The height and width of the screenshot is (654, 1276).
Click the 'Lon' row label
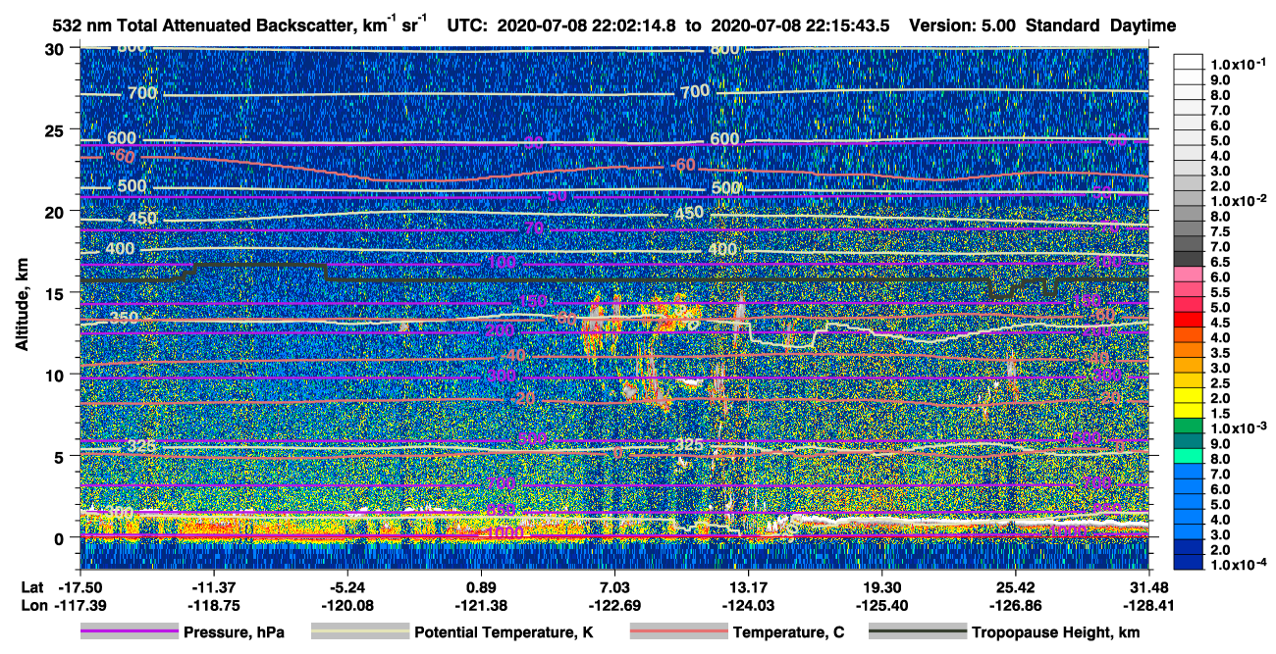point(34,604)
